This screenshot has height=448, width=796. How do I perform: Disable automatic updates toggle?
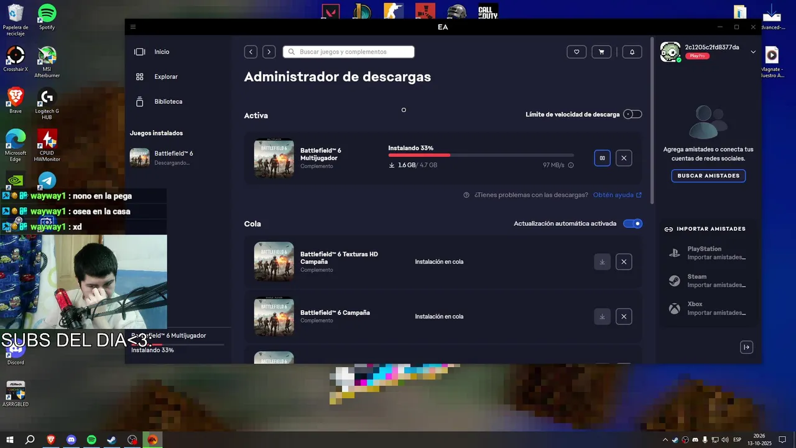(x=632, y=223)
